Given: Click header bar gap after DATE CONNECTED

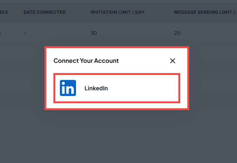Looking at the screenshot, I should point(78,12).
